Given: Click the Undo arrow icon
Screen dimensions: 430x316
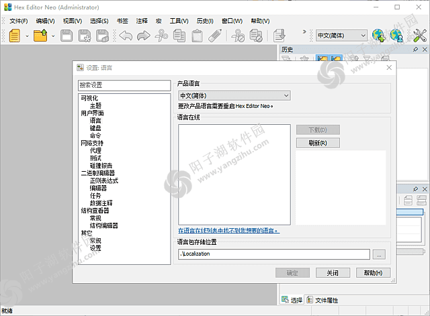Looking at the screenshot, I should pyautogui.click(x=126, y=36).
